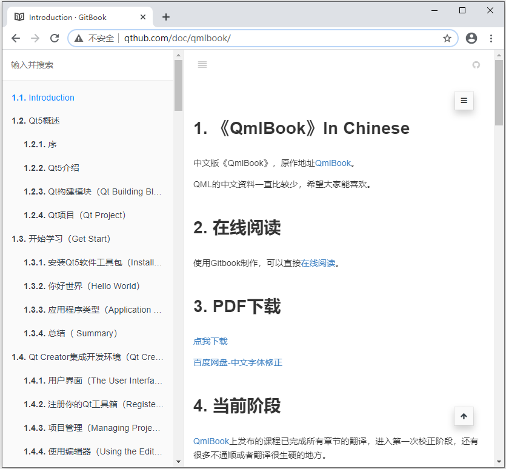Open section 1.3.2. 你好世界 (Hello World)
Viewport: 506px width, 469px height.
(x=82, y=286)
